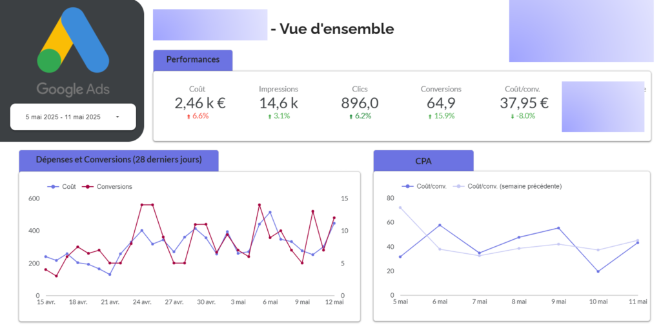This screenshot has height=328, width=661.
Task: Click the 10 mai data point in CPA chart
Action: tap(598, 271)
